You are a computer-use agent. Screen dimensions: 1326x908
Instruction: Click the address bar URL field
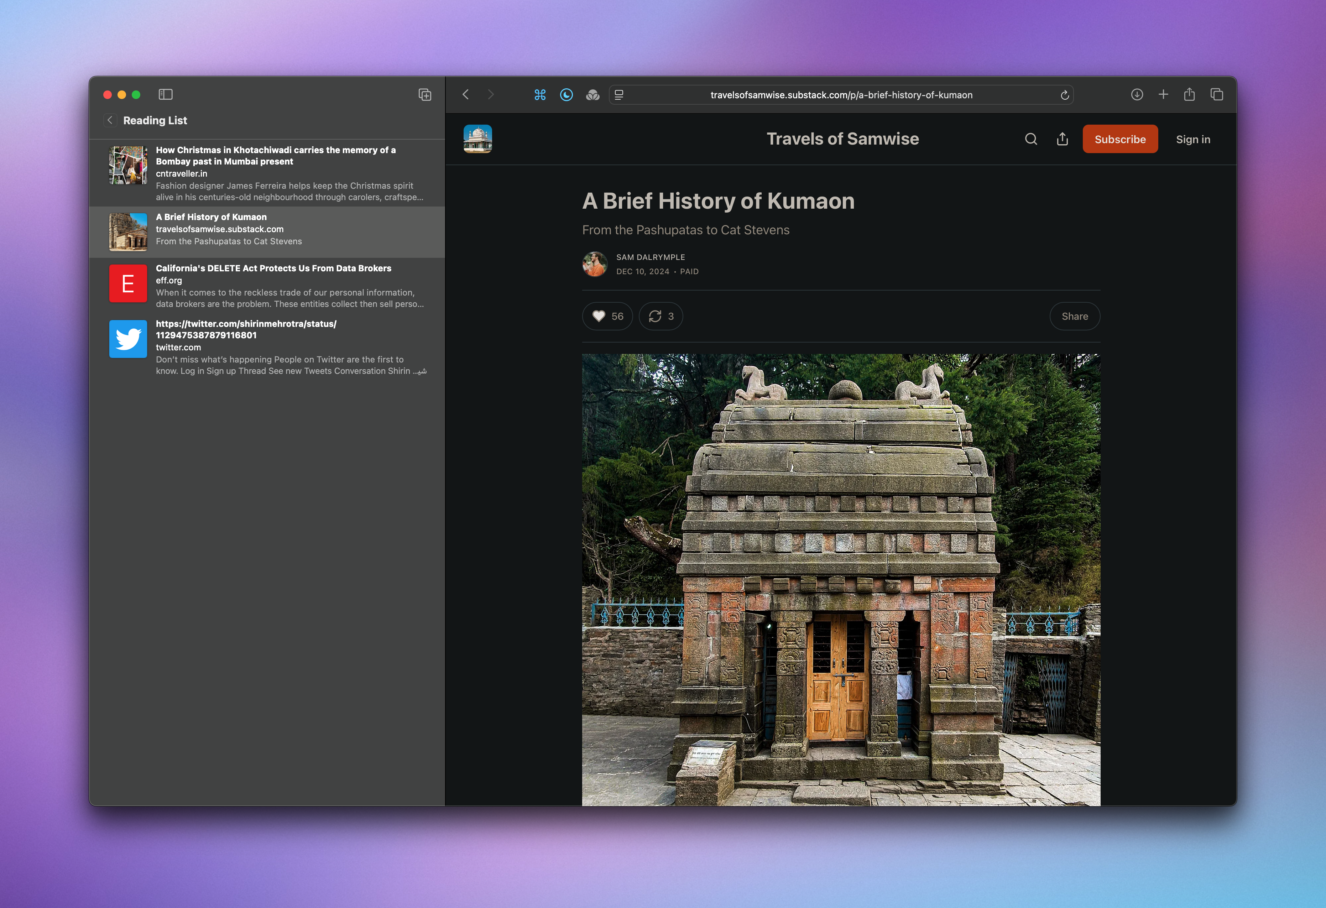click(841, 95)
